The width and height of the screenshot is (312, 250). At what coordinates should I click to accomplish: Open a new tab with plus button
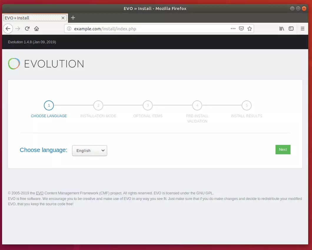click(x=73, y=18)
